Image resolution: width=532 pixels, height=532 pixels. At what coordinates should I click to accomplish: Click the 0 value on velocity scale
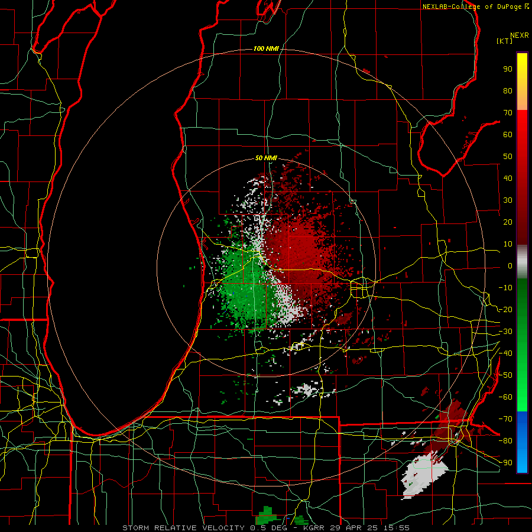(510, 266)
